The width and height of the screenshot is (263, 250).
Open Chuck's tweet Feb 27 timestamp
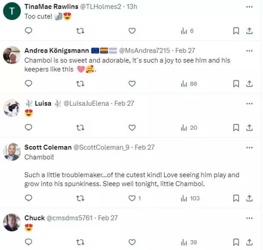coord(108,218)
